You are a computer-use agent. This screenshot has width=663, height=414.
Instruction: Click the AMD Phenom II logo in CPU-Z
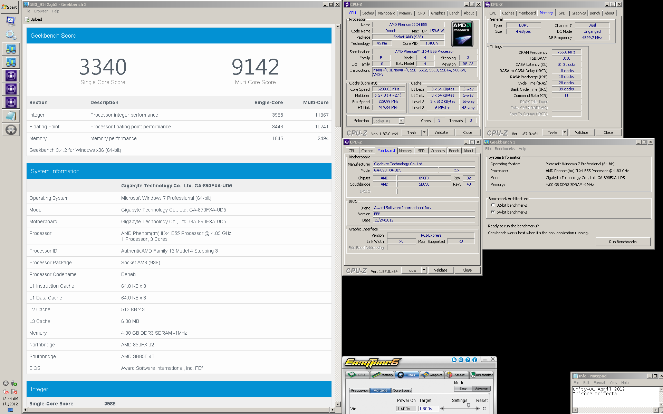point(462,34)
